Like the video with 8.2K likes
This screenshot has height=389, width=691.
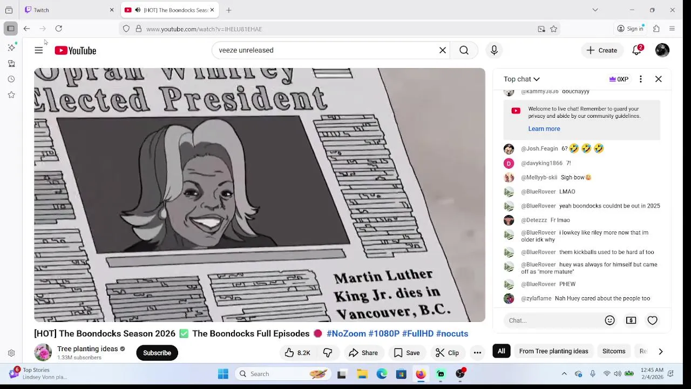297,353
